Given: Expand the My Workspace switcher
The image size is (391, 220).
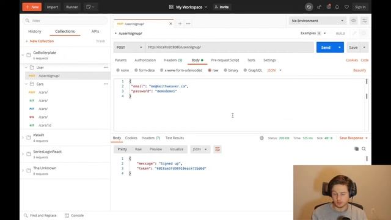Looking at the screenshot, I should pyautogui.click(x=191, y=7).
